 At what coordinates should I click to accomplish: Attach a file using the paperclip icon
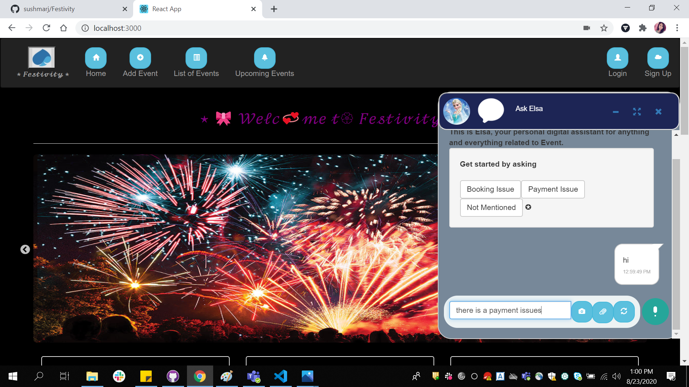click(603, 312)
